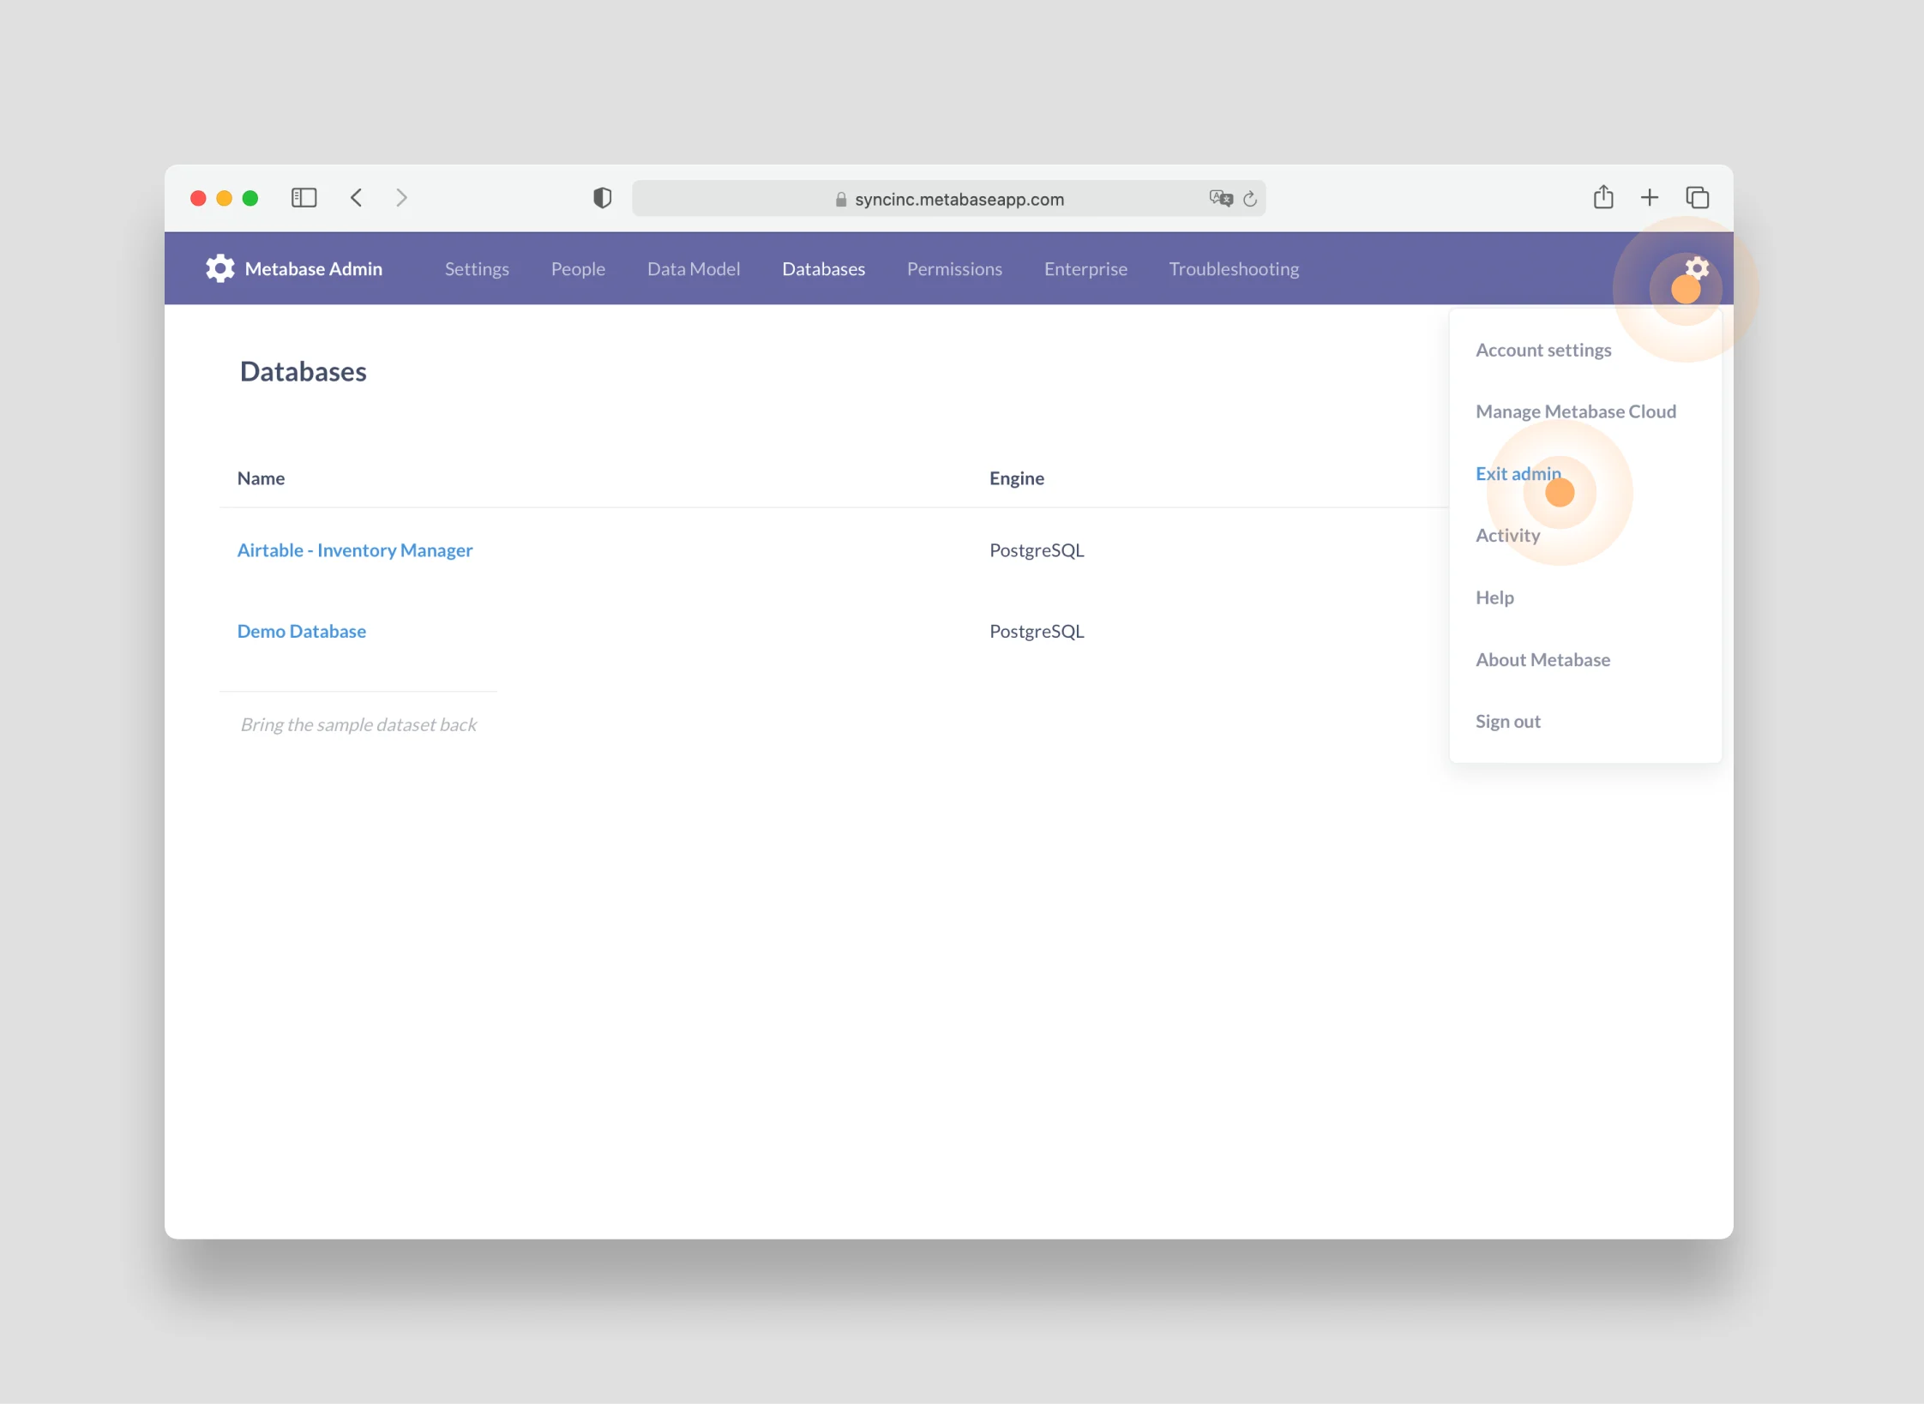Image resolution: width=1924 pixels, height=1404 pixels.
Task: Click the privacy shield icon
Action: point(603,198)
